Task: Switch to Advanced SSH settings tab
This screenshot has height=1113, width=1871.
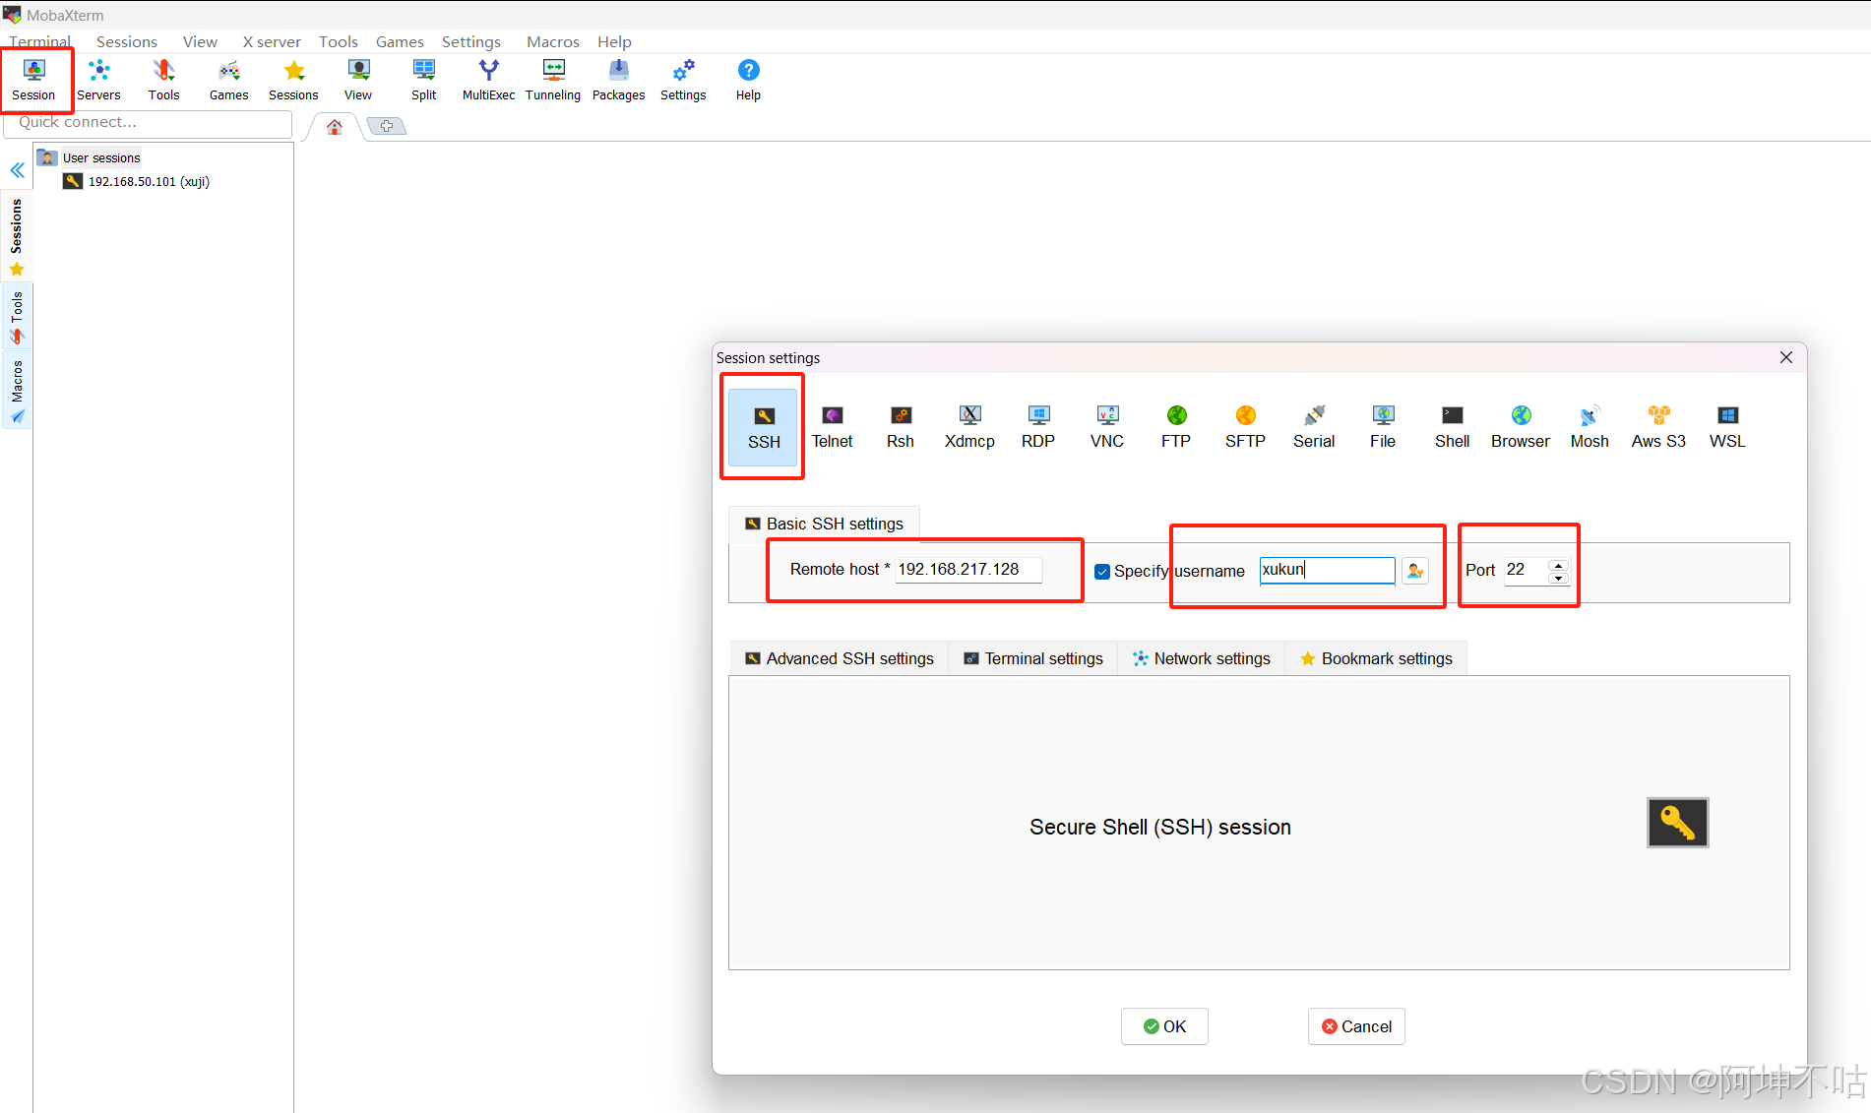Action: [840, 658]
